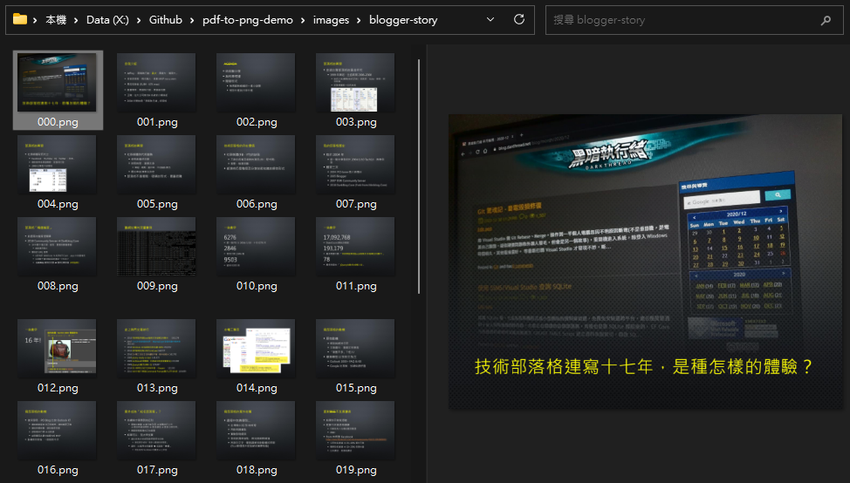Image resolution: width=850 pixels, height=483 pixels.
Task: Open address bar history dropdown
Action: pyautogui.click(x=491, y=19)
